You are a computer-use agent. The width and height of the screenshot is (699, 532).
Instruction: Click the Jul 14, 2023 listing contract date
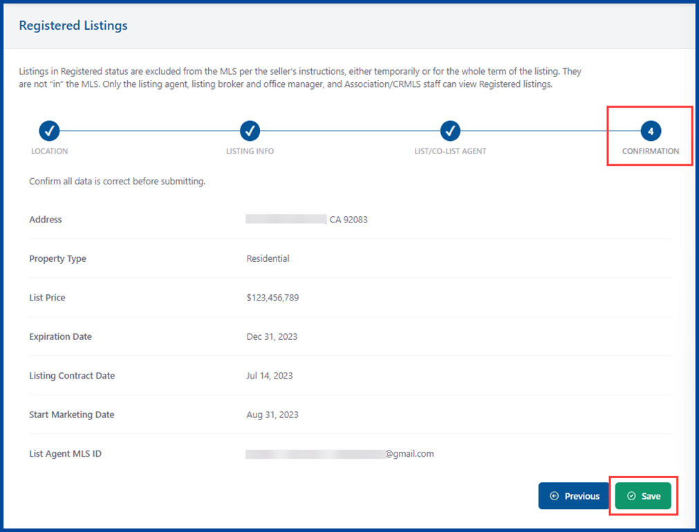pyautogui.click(x=269, y=376)
